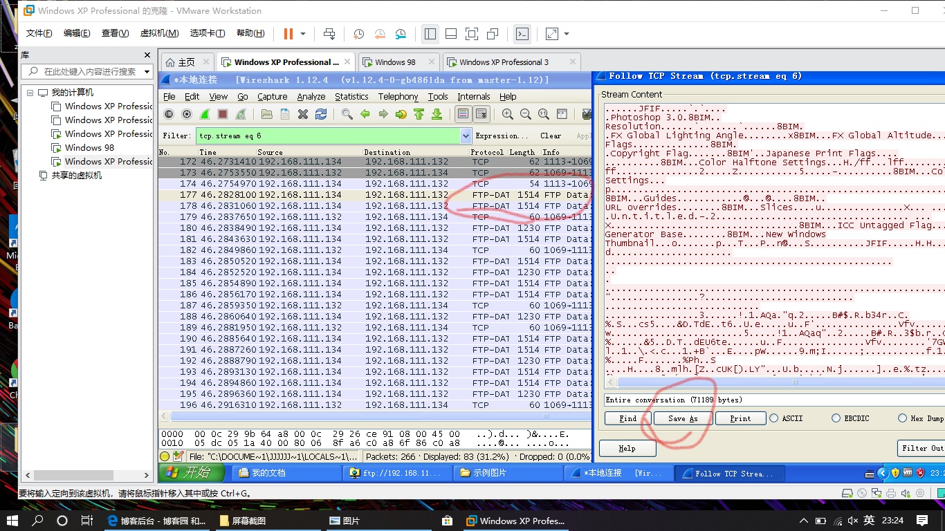Reset packet text zoom to normal size
This screenshot has height=531, width=945.
tap(544, 114)
